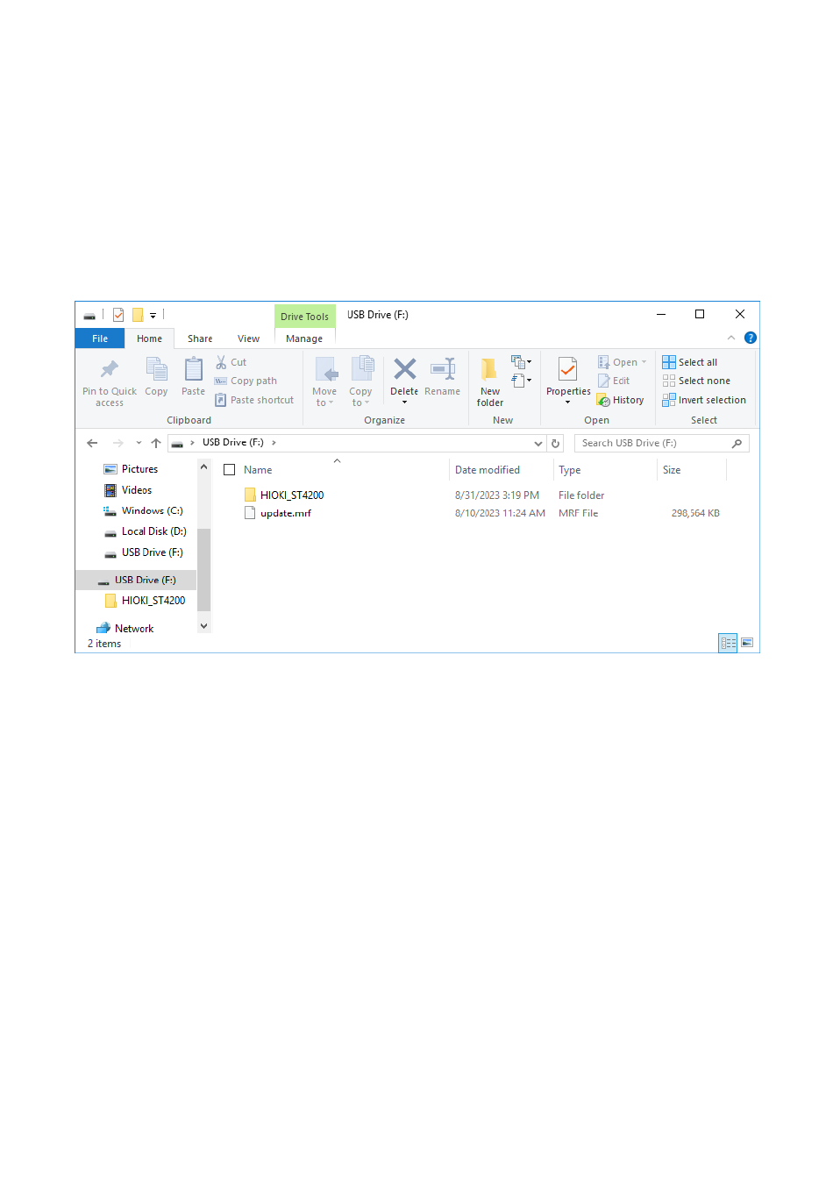This screenshot has width=833, height=1204.
Task: Switch to Large icons view
Action: click(747, 643)
